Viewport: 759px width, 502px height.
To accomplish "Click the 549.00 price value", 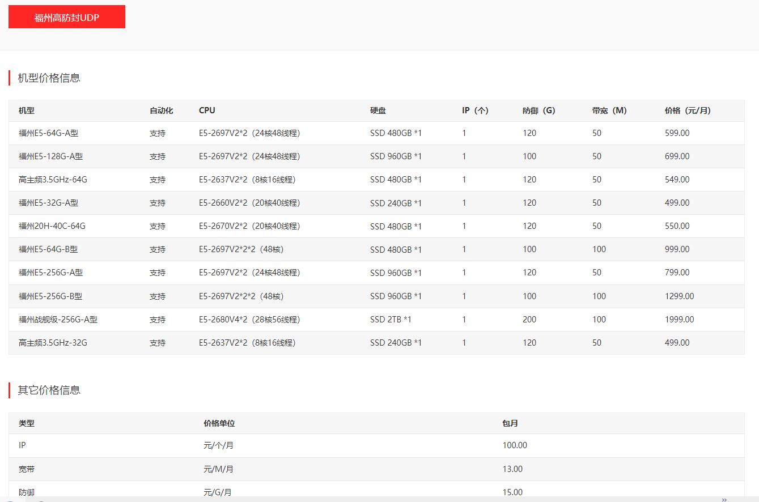I will (677, 180).
